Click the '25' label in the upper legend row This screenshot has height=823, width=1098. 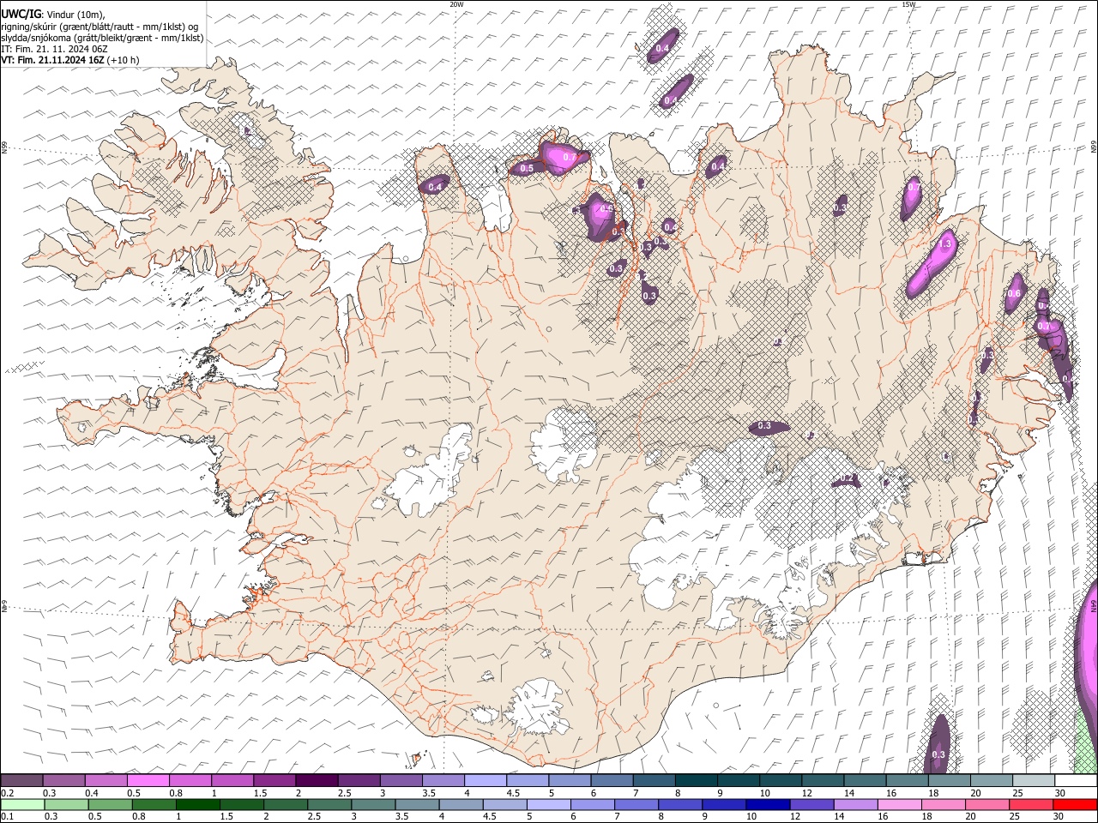[x=1017, y=793]
